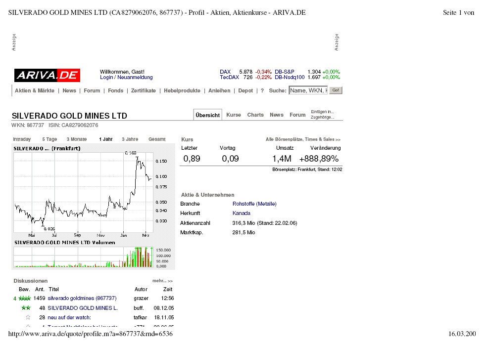Focus the Name, WKN search field
Image resolution: width=489 pixels, height=345 pixels.
308,90
